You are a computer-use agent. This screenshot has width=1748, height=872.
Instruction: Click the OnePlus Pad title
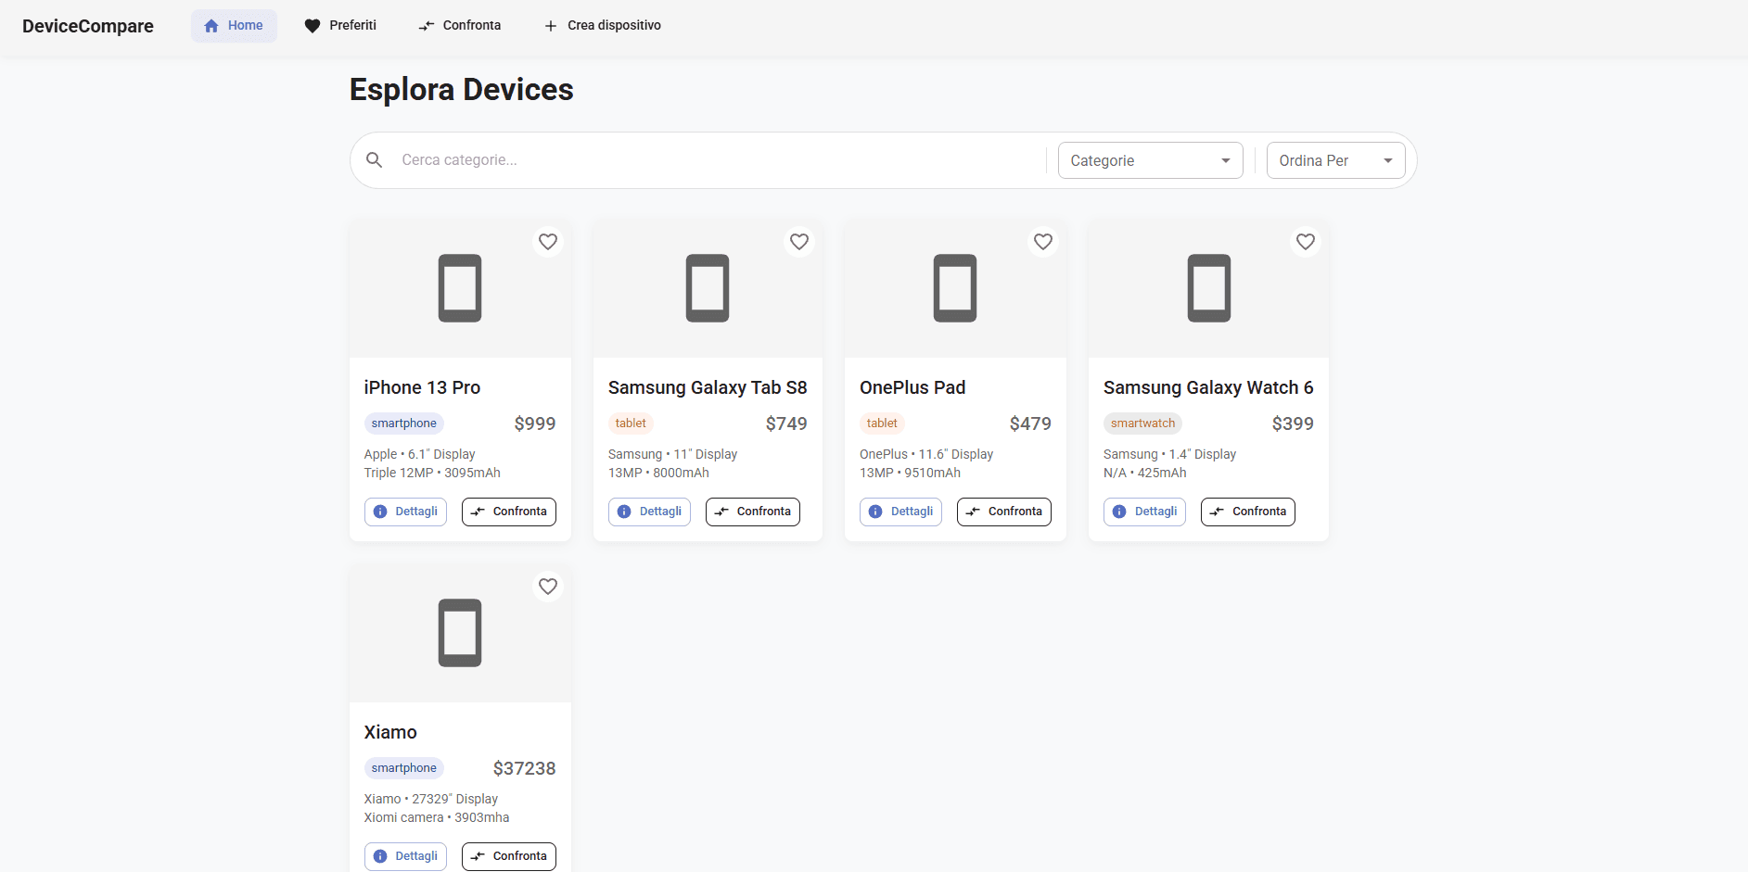click(x=912, y=387)
